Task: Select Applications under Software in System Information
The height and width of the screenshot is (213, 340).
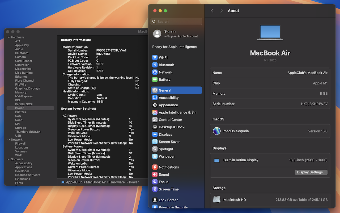Action: (24, 167)
